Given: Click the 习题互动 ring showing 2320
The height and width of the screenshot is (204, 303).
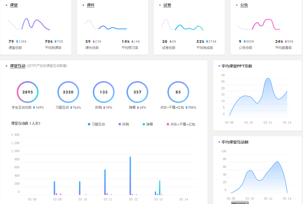Looking at the screenshot, I should point(68,92).
